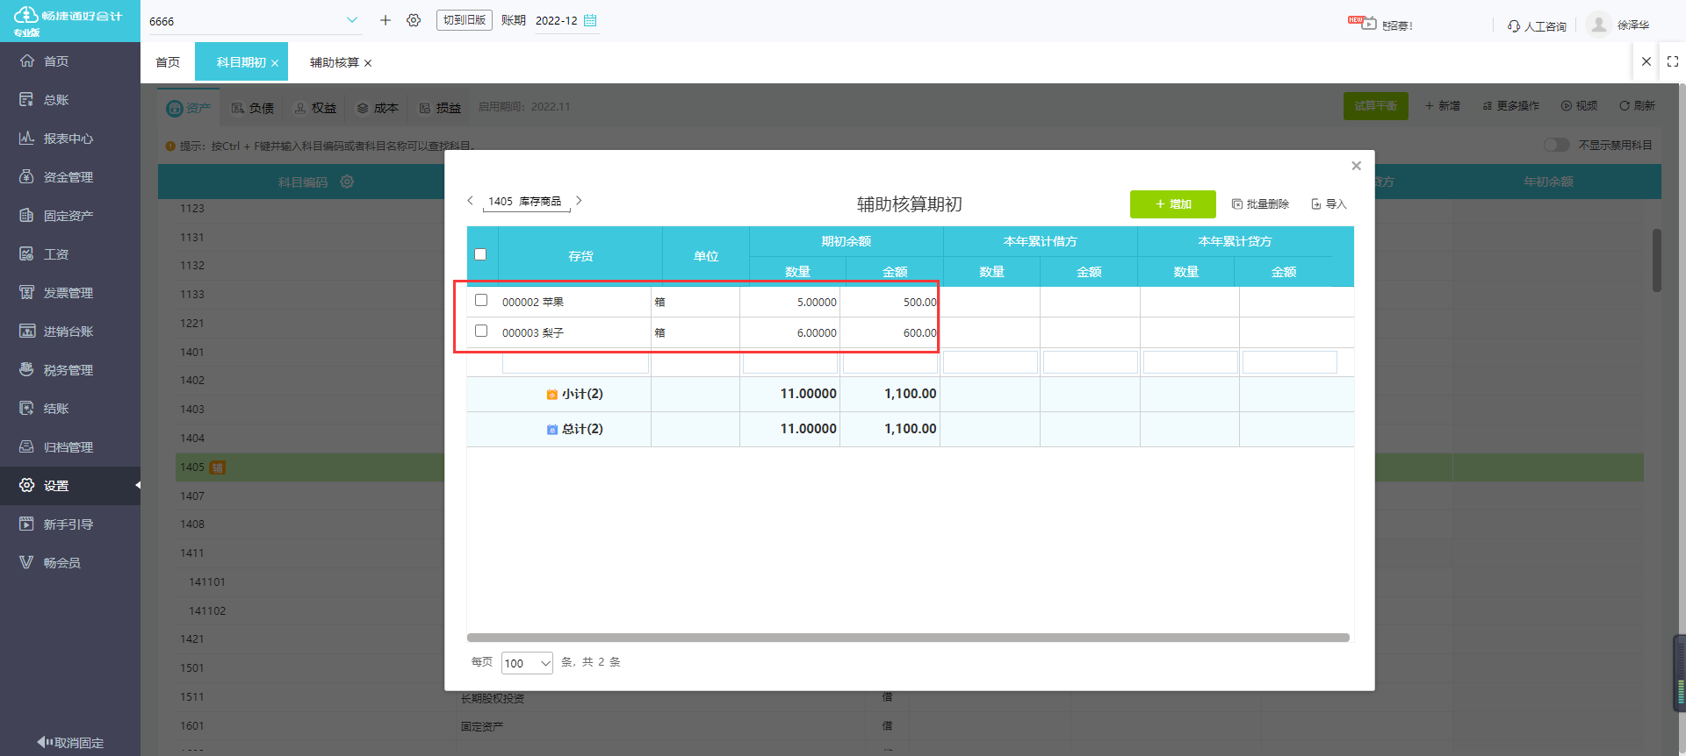The height and width of the screenshot is (756, 1686).
Task: Click 批量删除 in the dialog toolbar
Action: [1260, 204]
